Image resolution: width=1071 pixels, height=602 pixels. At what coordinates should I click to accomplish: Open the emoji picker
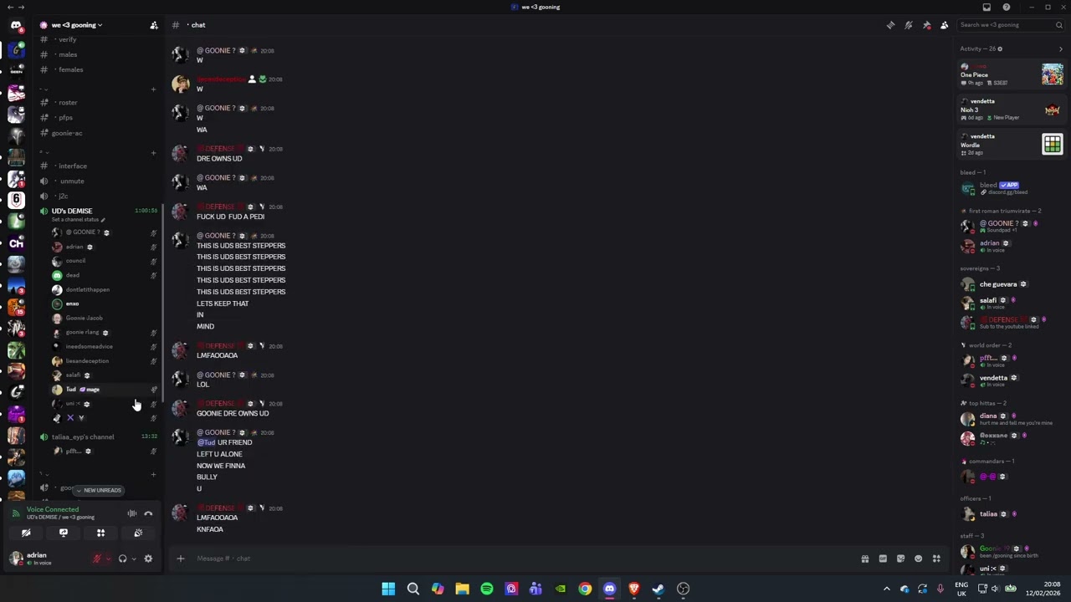click(x=918, y=559)
